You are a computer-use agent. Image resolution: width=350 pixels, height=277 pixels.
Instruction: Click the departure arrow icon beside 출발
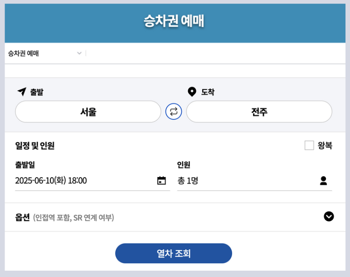pos(22,92)
